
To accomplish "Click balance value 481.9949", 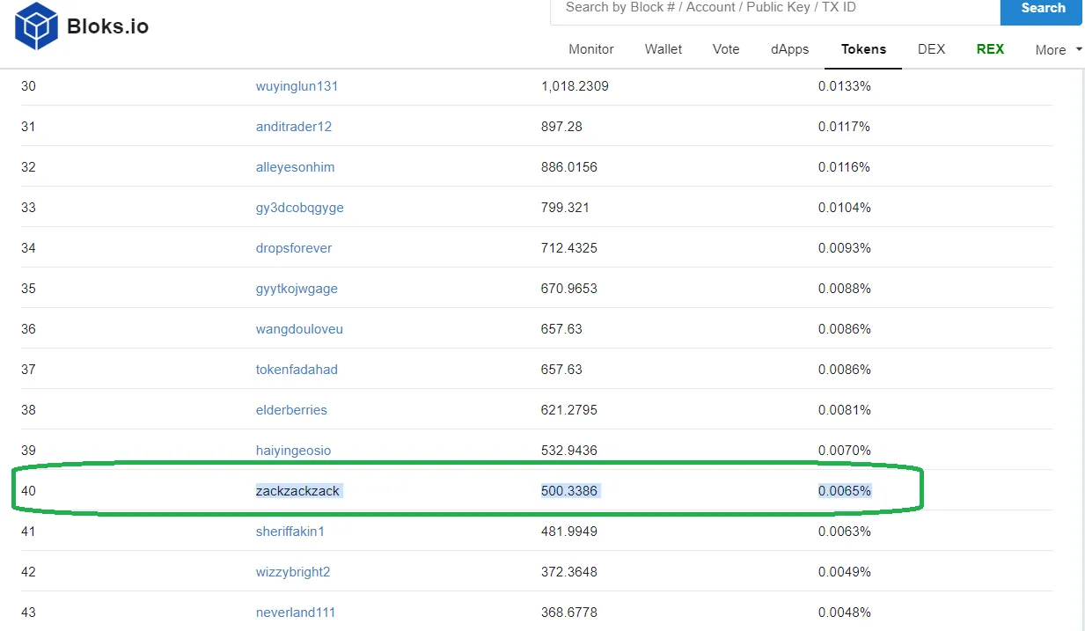I will coord(569,532).
